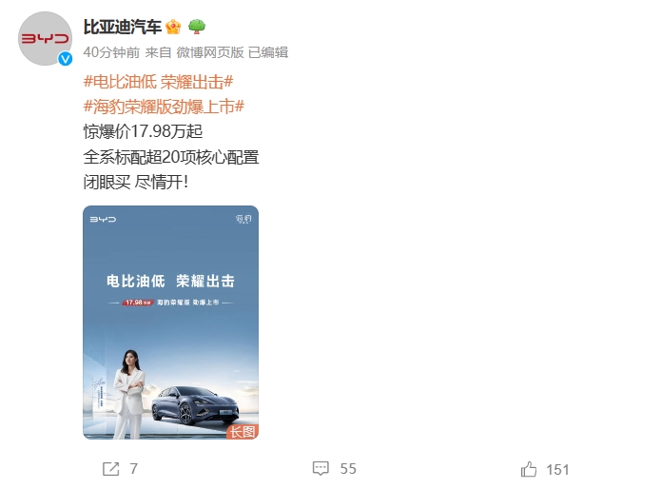This screenshot has height=489, width=661.
Task: Click the 微博网页版 source link
Action: coord(210,52)
